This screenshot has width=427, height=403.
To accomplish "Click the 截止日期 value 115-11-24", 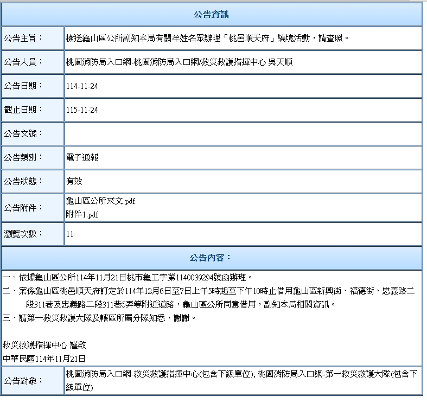I will pyautogui.click(x=82, y=110).
